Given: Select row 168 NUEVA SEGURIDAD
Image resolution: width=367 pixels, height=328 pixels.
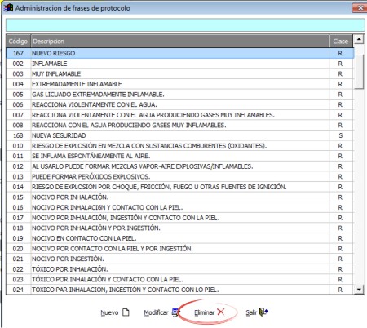Looking at the screenshot, I should pos(180,135).
